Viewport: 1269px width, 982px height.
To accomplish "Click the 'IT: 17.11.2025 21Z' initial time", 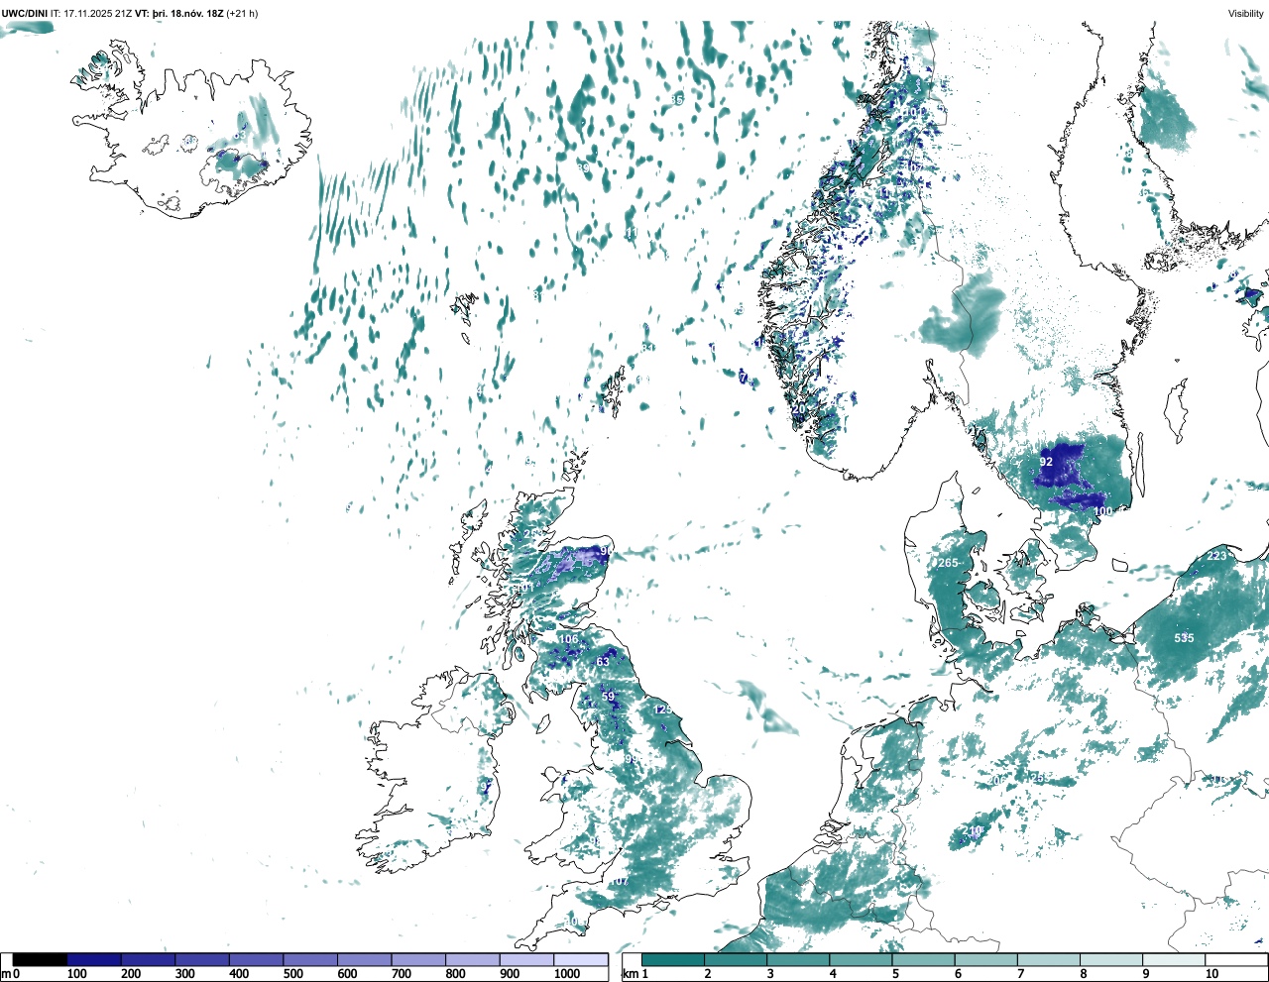I will (91, 14).
